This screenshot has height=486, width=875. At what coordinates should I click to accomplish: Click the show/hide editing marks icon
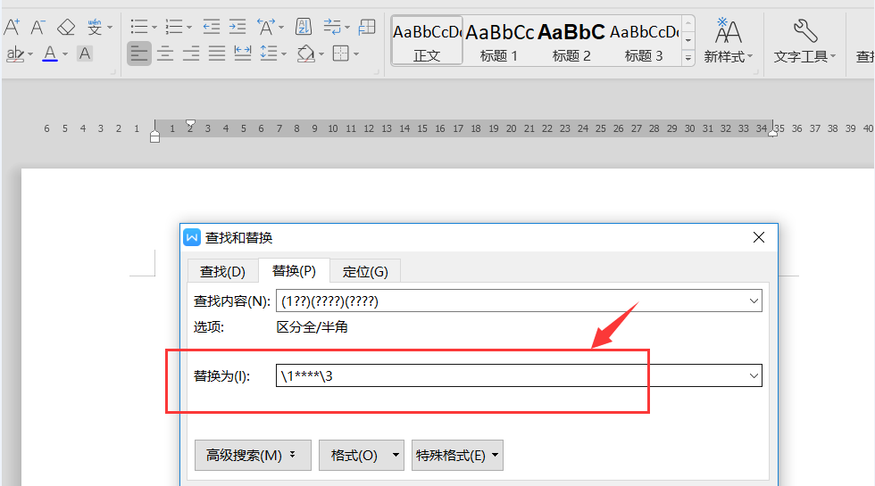click(x=332, y=27)
